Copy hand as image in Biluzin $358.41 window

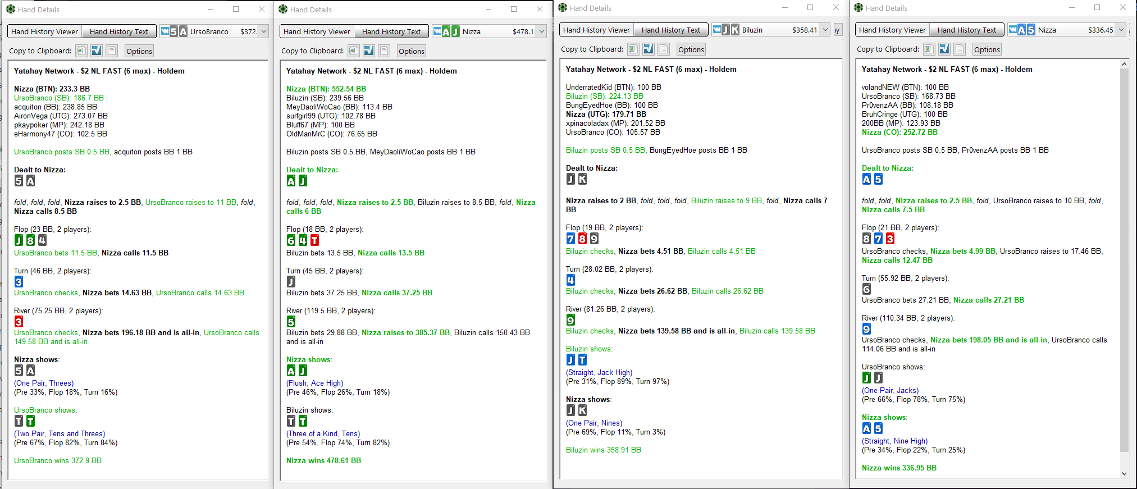[633, 49]
